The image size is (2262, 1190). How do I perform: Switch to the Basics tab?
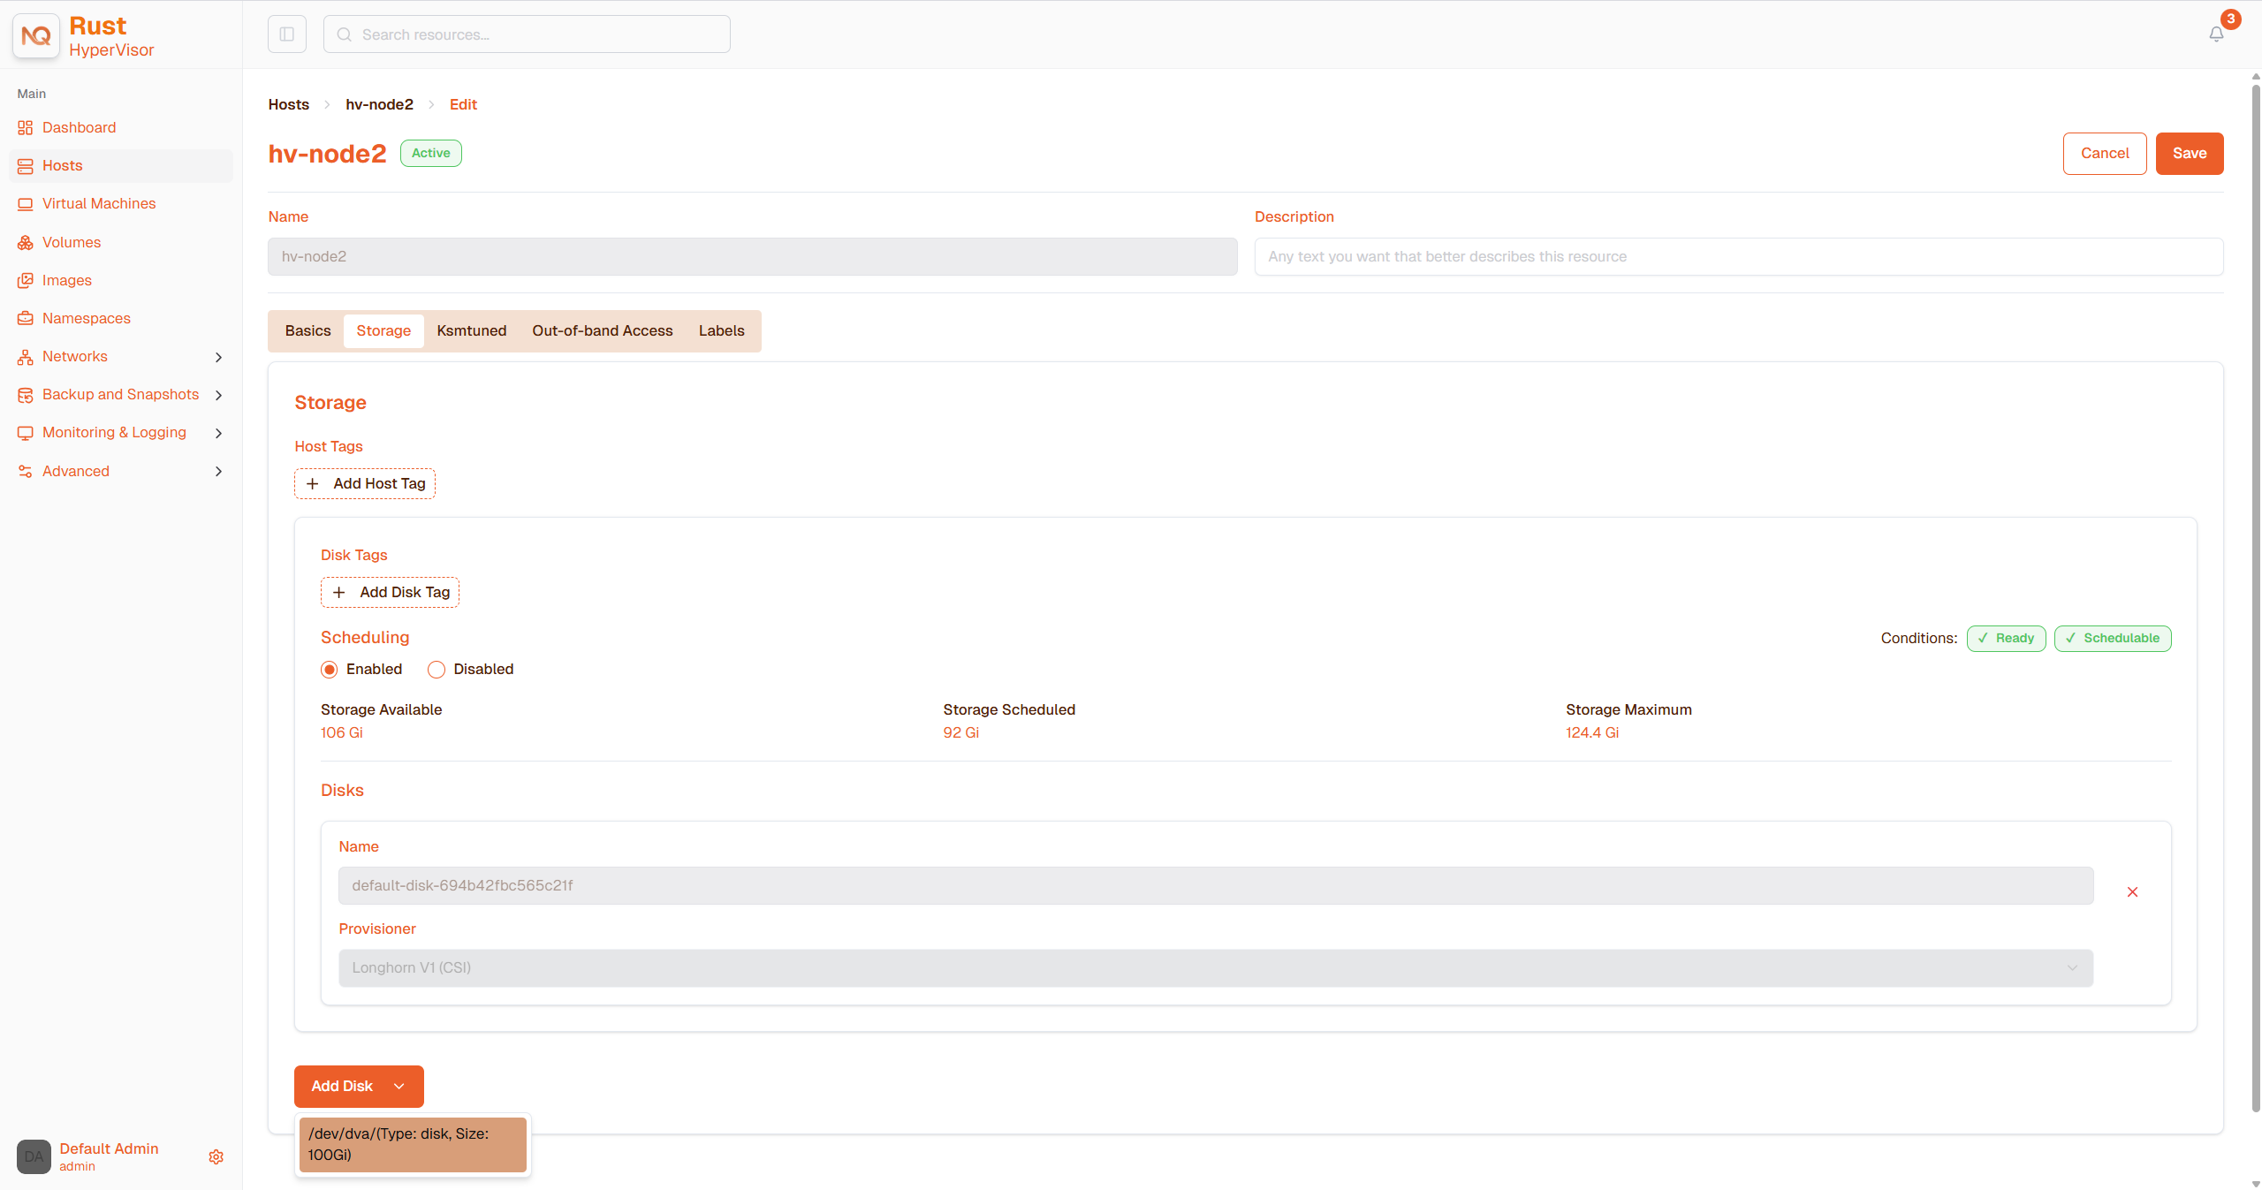pyautogui.click(x=307, y=331)
